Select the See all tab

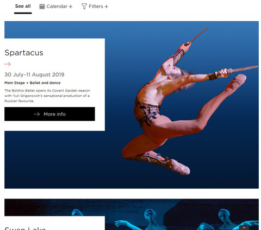(x=23, y=7)
